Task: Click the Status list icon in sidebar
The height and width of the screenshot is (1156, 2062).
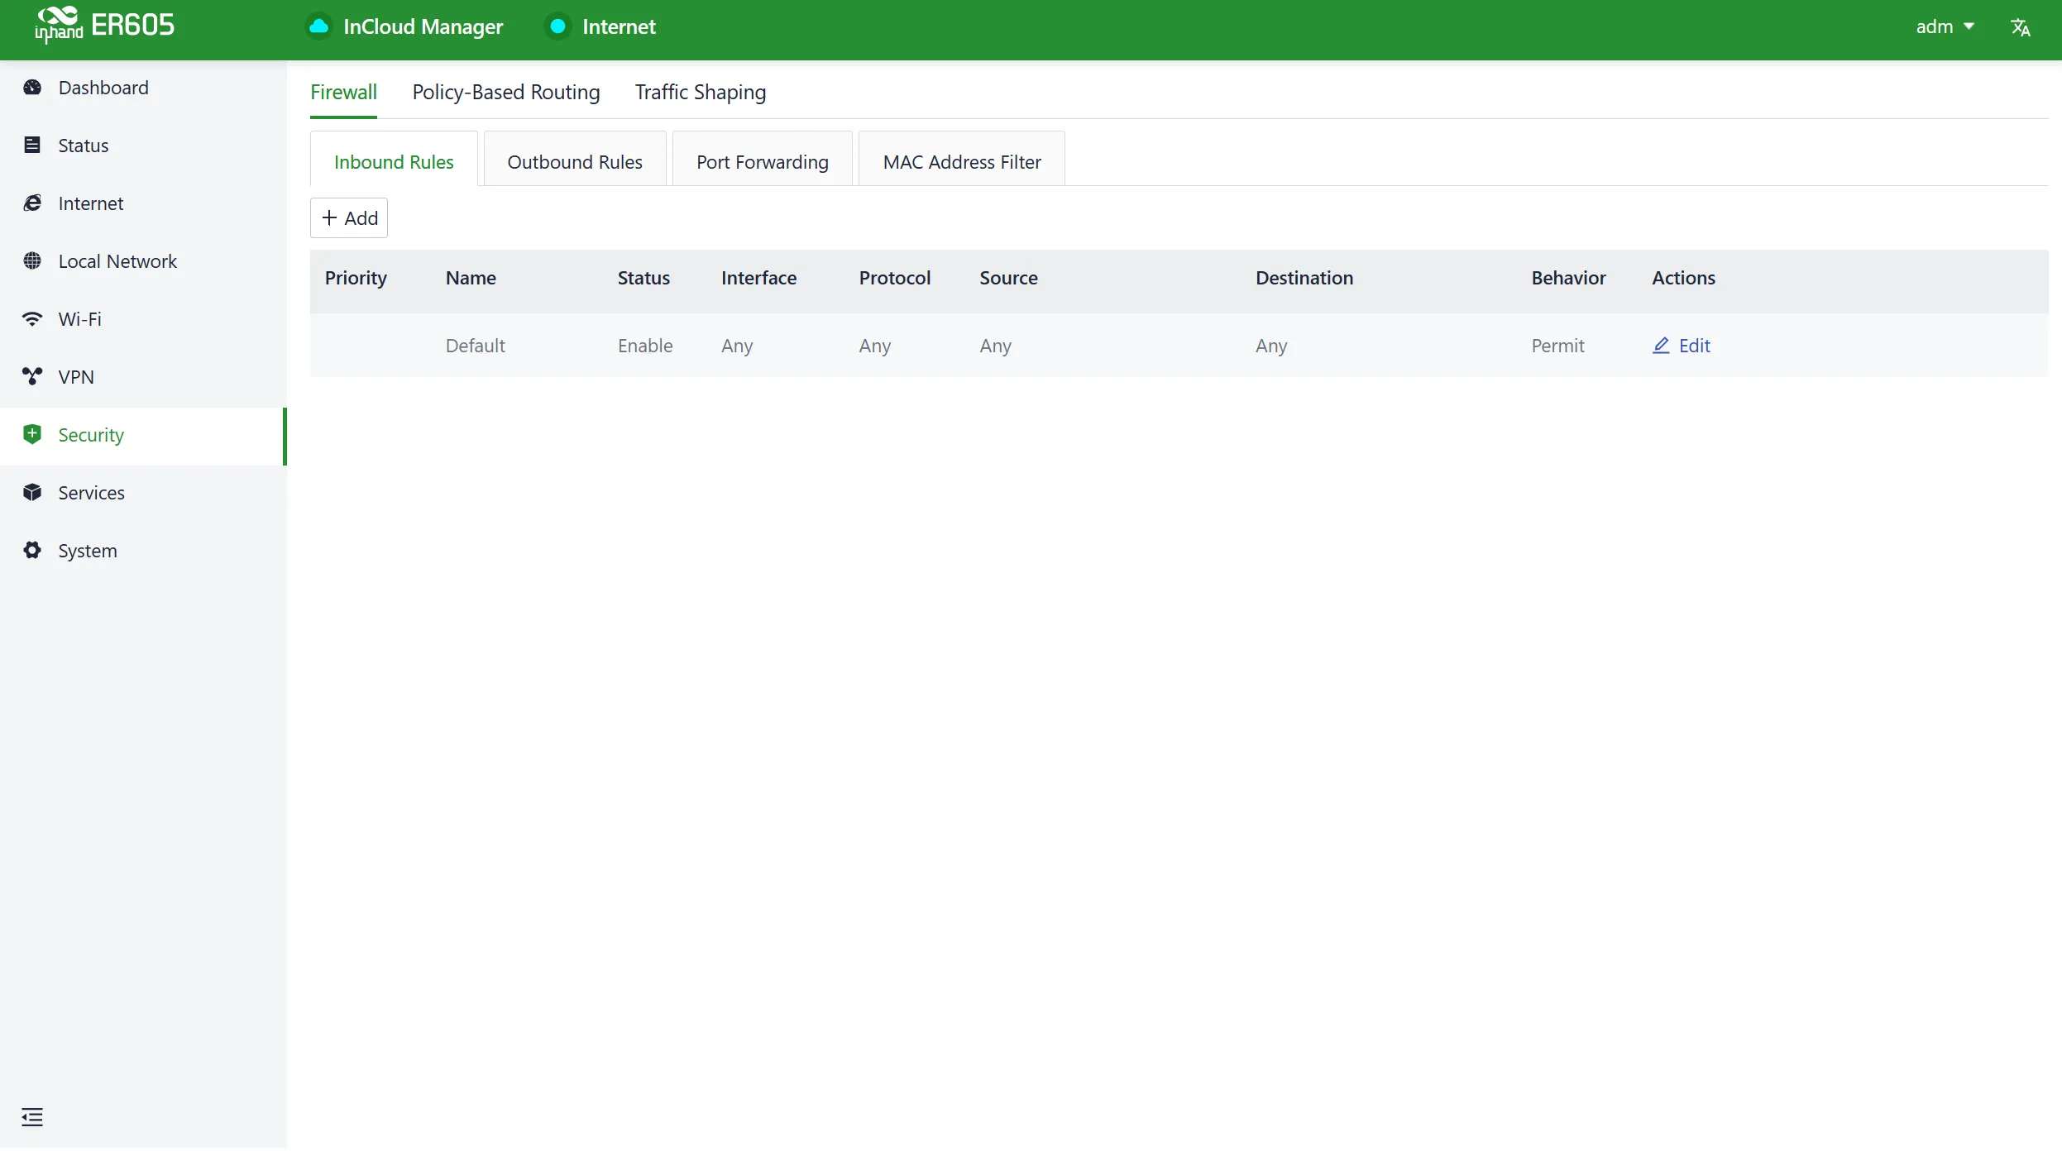Action: [32, 146]
